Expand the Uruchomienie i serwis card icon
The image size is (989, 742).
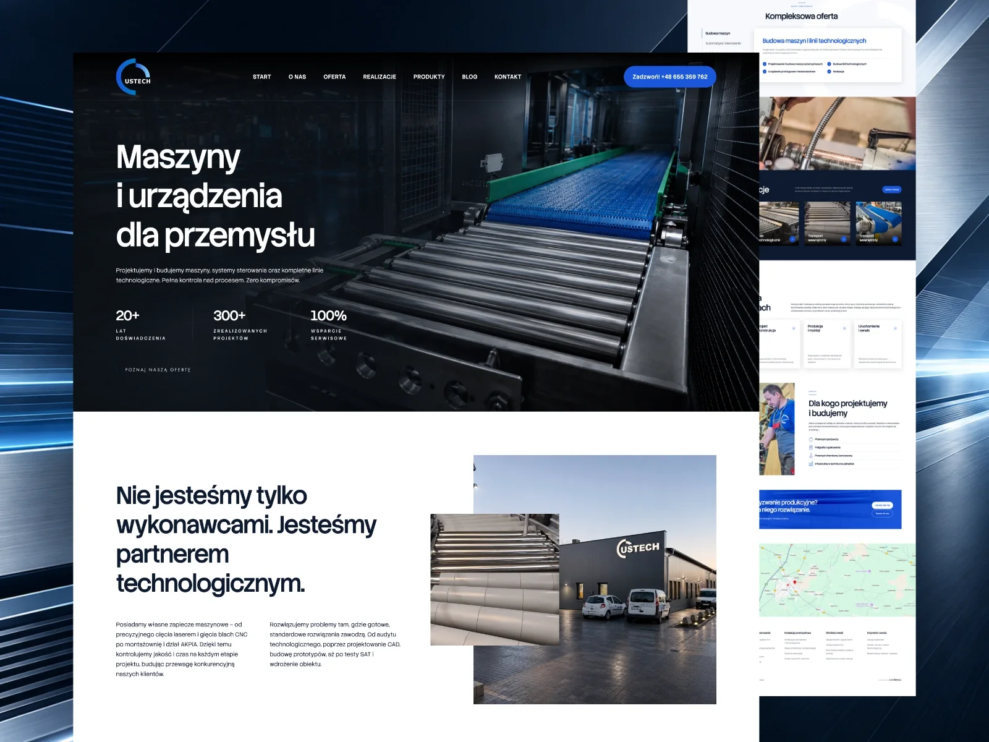click(x=895, y=328)
